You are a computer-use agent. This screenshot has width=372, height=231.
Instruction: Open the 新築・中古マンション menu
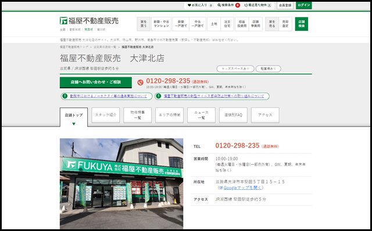(x=162, y=24)
